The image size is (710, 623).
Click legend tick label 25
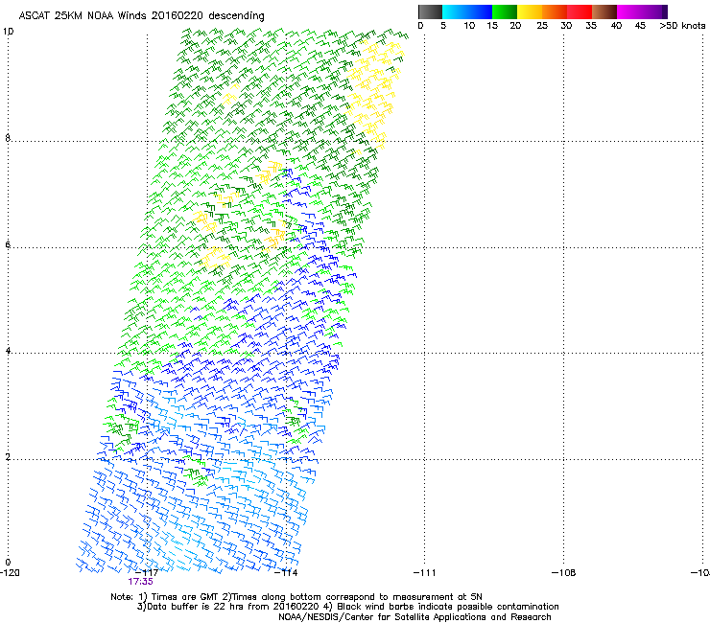point(542,25)
